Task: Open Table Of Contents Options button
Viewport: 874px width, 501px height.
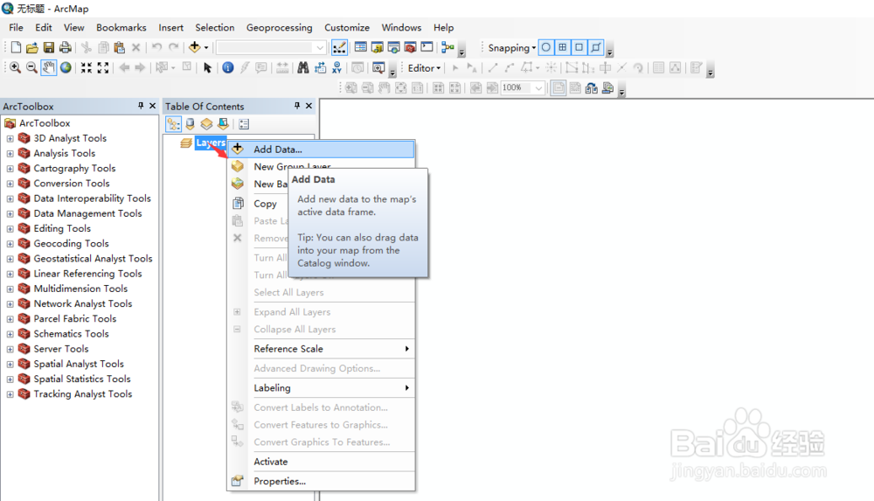Action: tap(244, 124)
